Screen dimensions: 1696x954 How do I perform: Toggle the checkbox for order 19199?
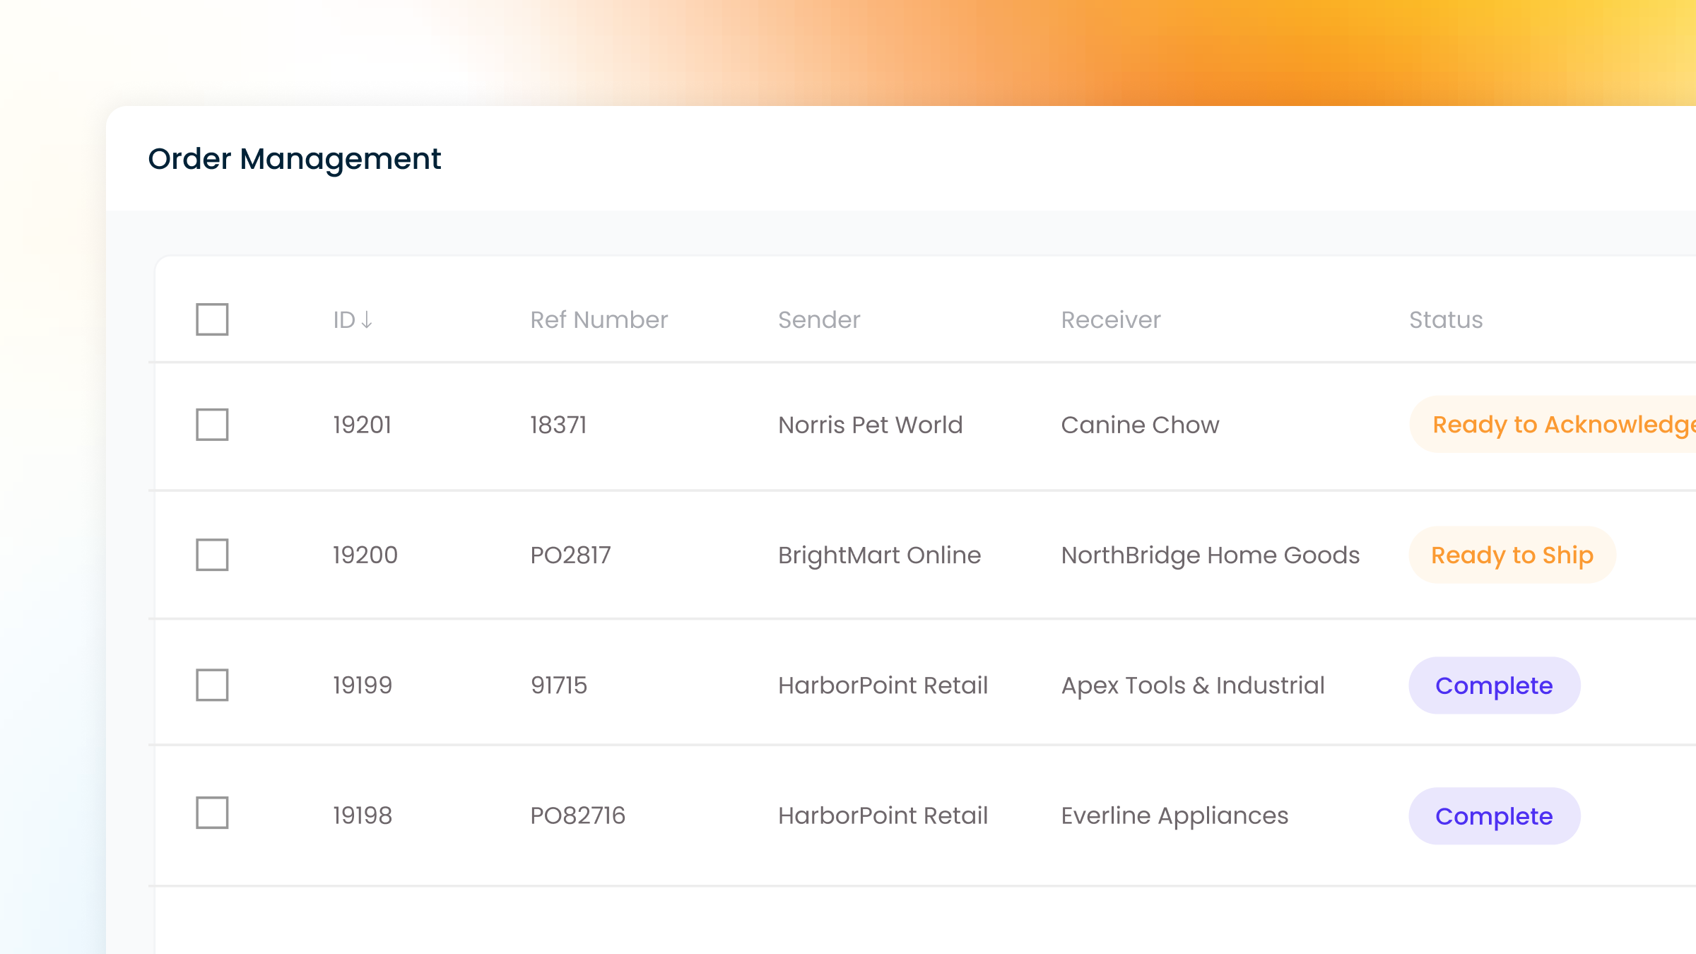[x=212, y=685]
